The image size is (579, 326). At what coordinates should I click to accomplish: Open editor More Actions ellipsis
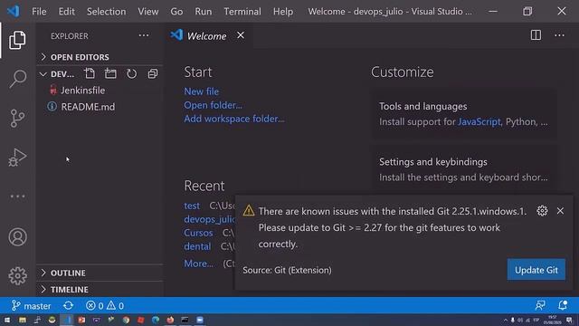559,35
